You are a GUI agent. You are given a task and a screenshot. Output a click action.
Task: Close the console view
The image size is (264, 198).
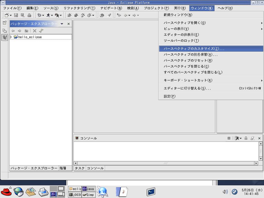259,138
